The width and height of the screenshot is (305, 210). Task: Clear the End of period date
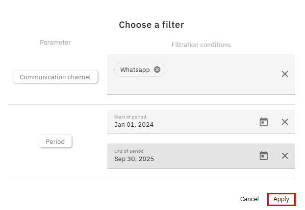[285, 156]
